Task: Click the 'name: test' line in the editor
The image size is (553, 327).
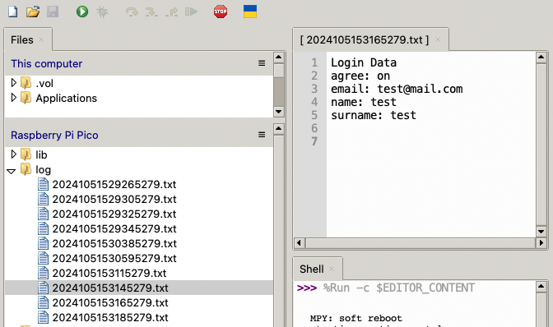Action: point(364,103)
